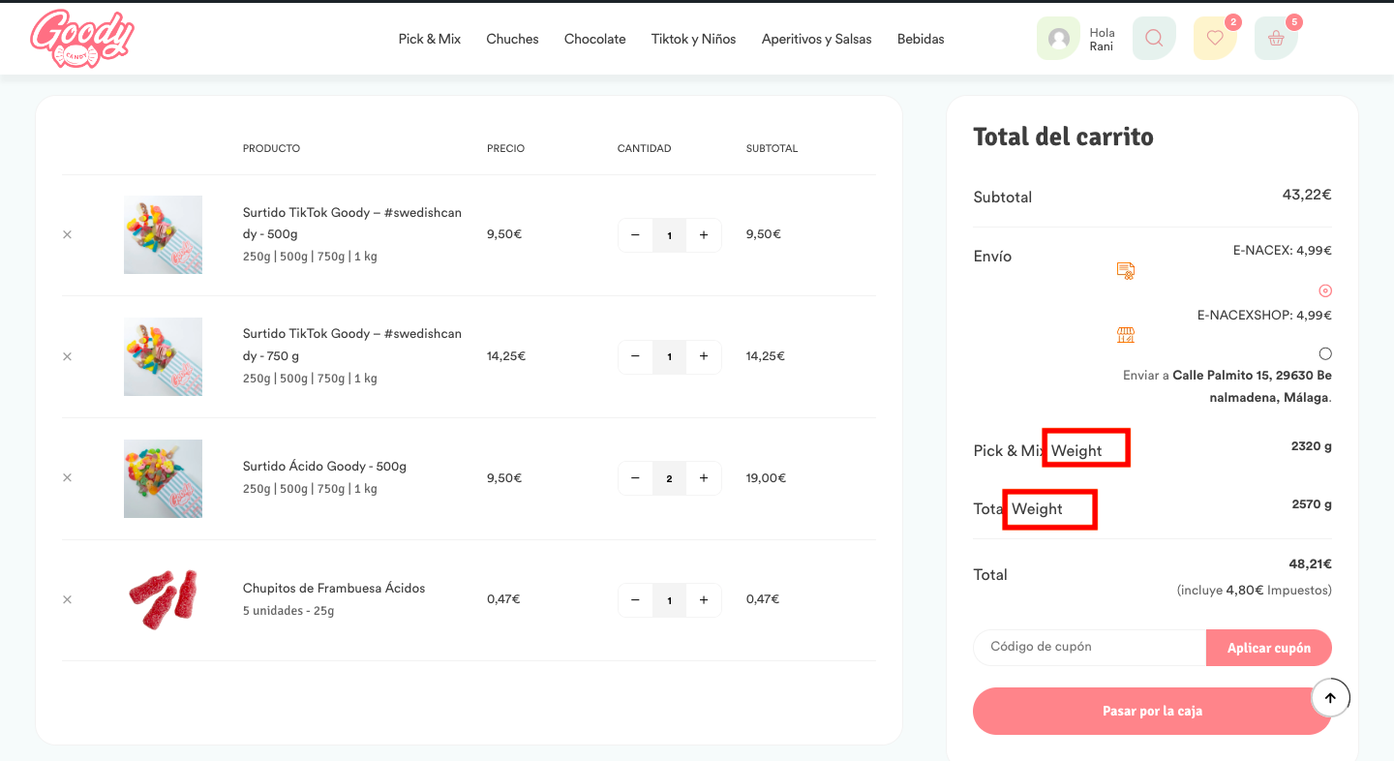Decrease quantity of Surtido TikTok 750 g

(635, 356)
